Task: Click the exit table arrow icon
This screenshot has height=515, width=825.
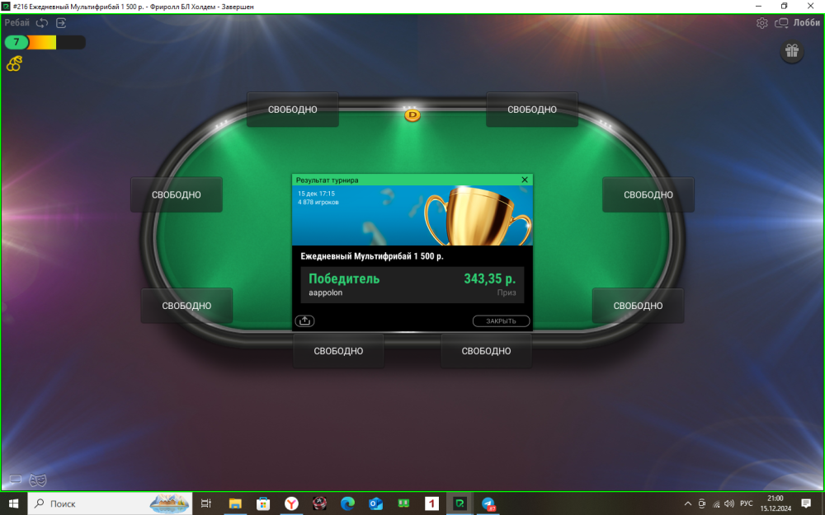Action: (x=61, y=23)
